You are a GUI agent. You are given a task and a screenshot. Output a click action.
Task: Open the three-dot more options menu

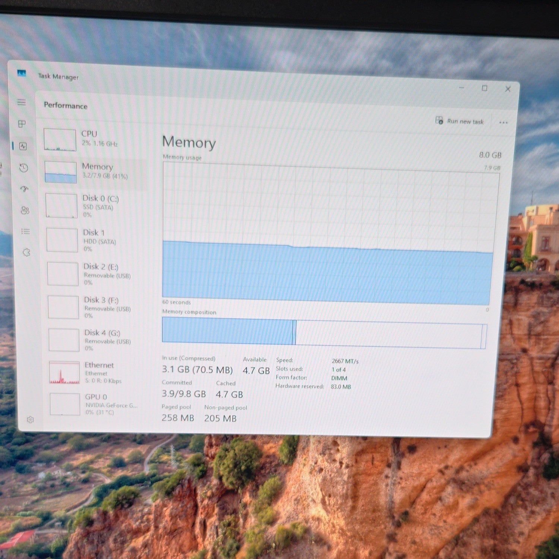(x=503, y=122)
